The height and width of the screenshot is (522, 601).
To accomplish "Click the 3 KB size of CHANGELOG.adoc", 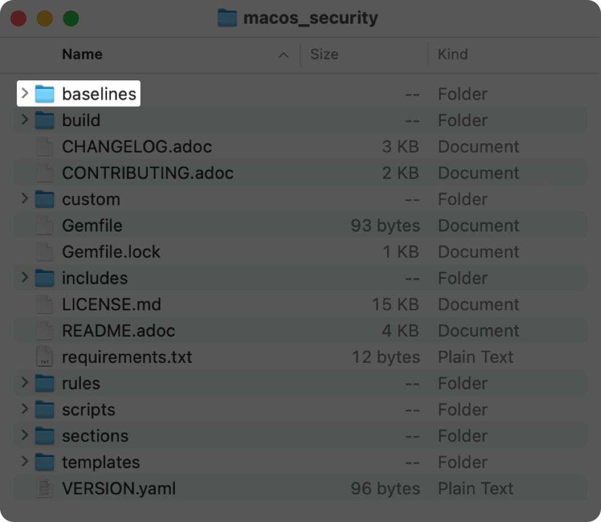I will [401, 147].
